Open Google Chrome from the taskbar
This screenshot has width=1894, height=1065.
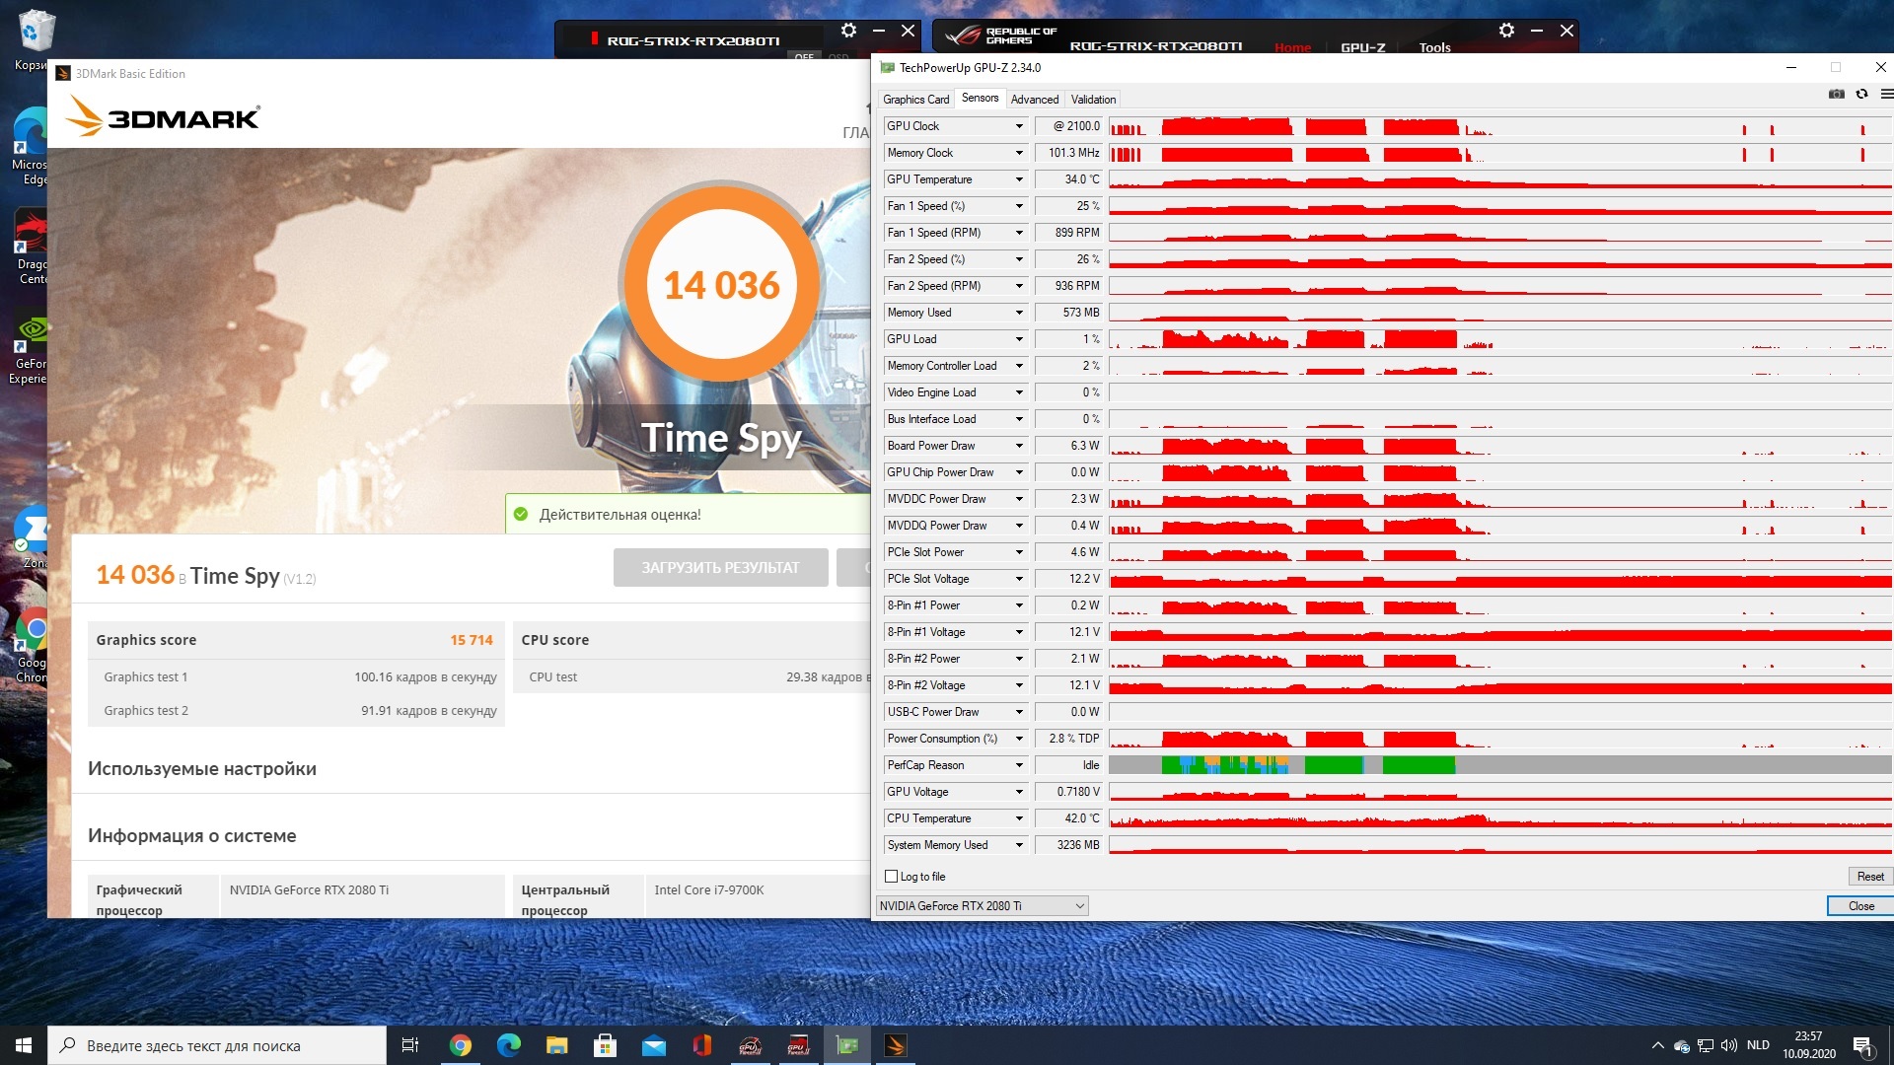coord(461,1045)
